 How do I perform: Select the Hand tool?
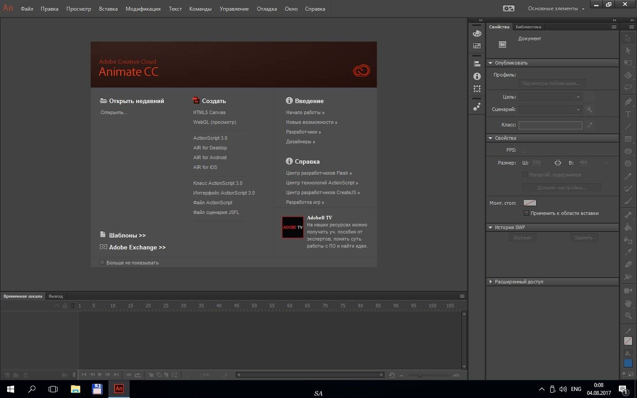628,303
